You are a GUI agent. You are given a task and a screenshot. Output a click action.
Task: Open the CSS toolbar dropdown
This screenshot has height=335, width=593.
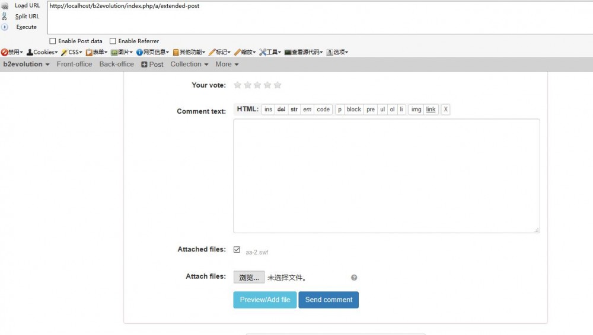click(72, 52)
